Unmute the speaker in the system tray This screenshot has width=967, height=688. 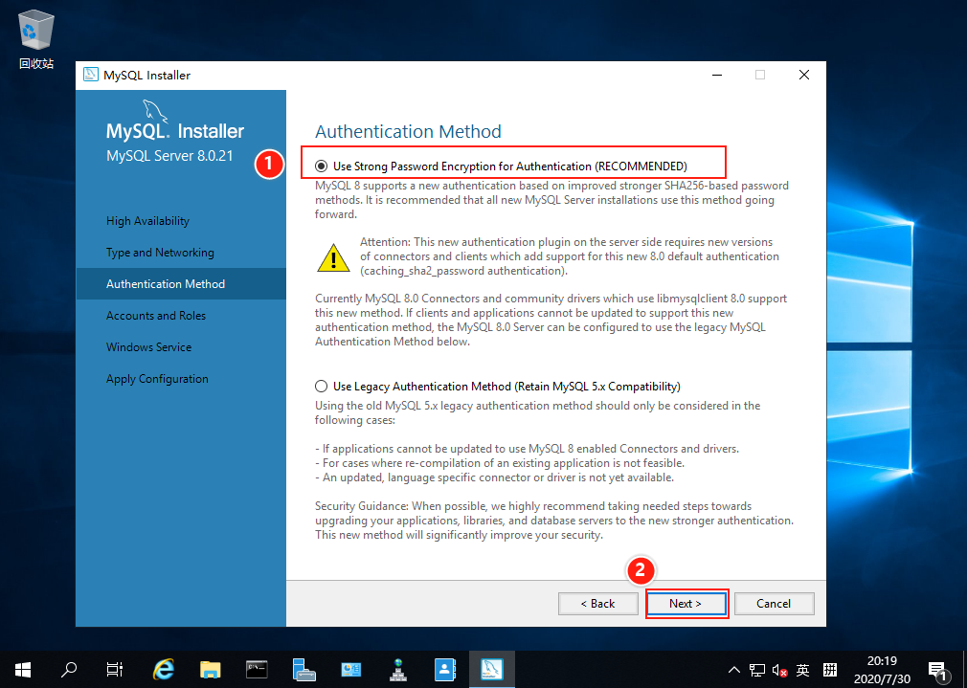[x=777, y=669]
